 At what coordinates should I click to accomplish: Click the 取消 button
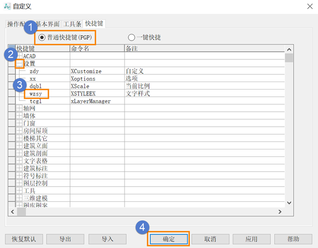tap(210, 239)
